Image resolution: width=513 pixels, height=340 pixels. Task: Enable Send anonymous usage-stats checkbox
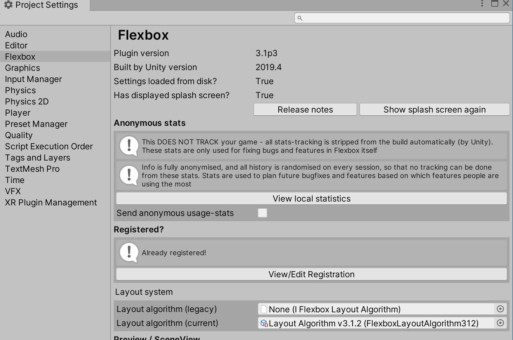(262, 213)
